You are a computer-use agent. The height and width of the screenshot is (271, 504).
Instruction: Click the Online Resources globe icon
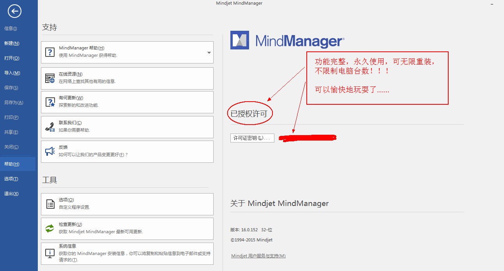[x=50, y=78]
